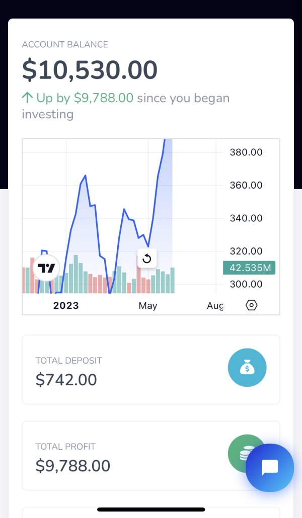Tap the money bag deposit icon
The width and height of the screenshot is (302, 518).
click(x=247, y=368)
